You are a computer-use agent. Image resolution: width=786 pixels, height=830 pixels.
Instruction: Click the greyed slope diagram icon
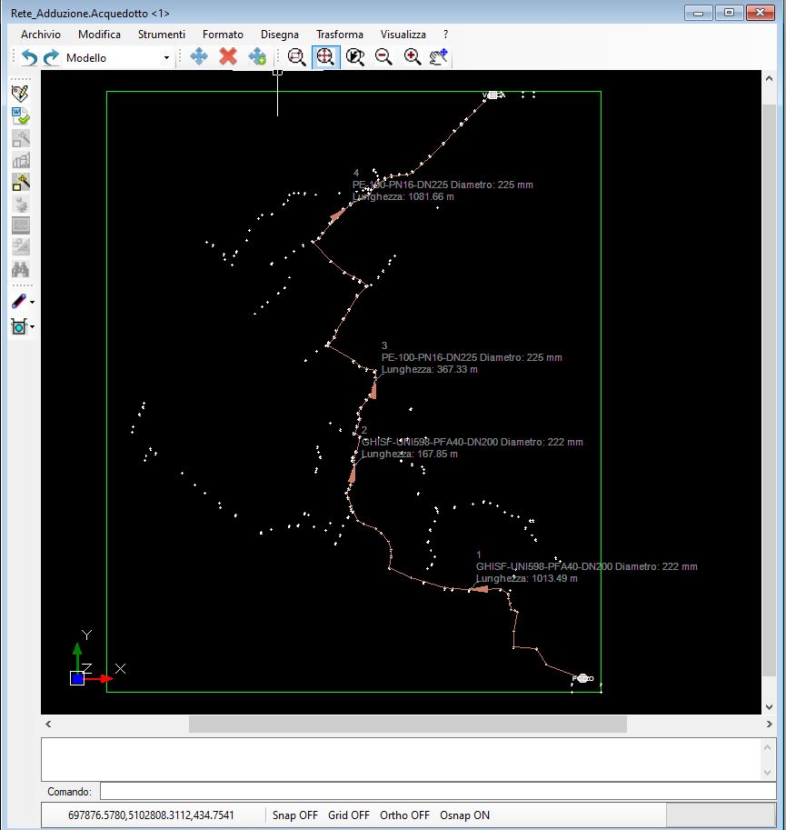21,247
